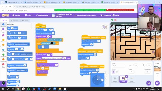Select the Лабиринт sprite thumbnail
This screenshot has height=91, width=162.
(115, 79)
